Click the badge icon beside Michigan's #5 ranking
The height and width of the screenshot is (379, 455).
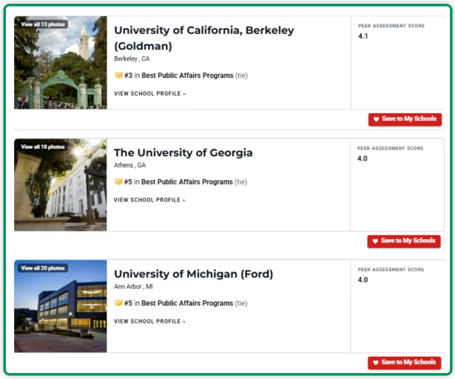tap(118, 303)
